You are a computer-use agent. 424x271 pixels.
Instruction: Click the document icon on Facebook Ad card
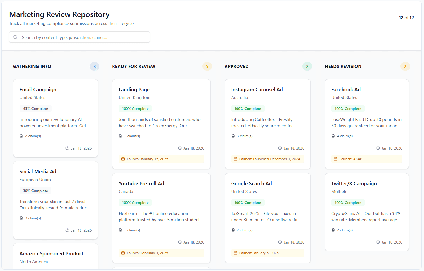click(333, 136)
